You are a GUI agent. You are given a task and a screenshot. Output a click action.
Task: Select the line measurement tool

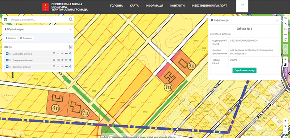285,24
